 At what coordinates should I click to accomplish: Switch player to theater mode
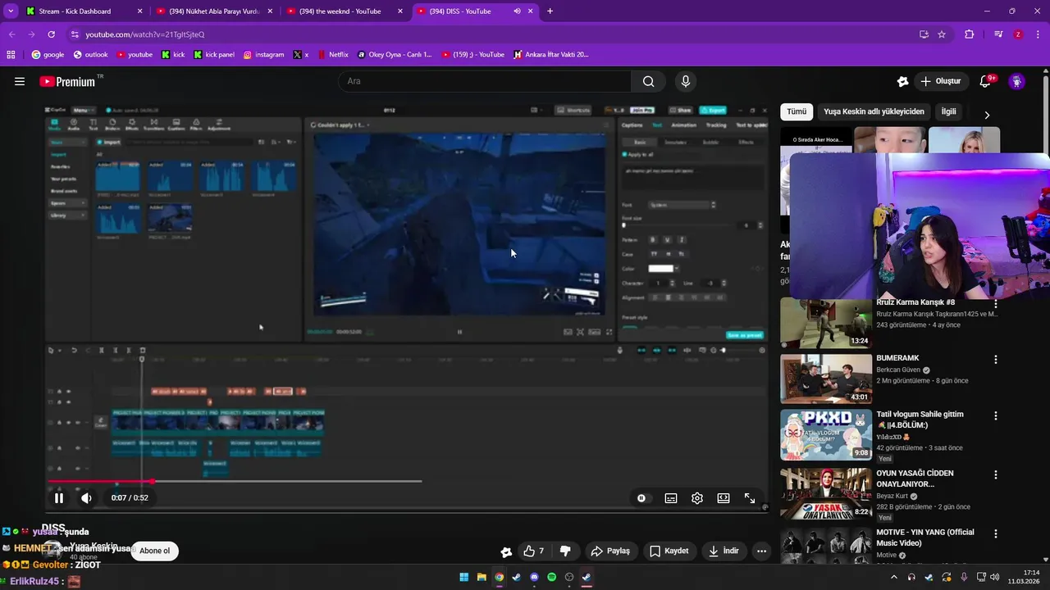(x=724, y=498)
